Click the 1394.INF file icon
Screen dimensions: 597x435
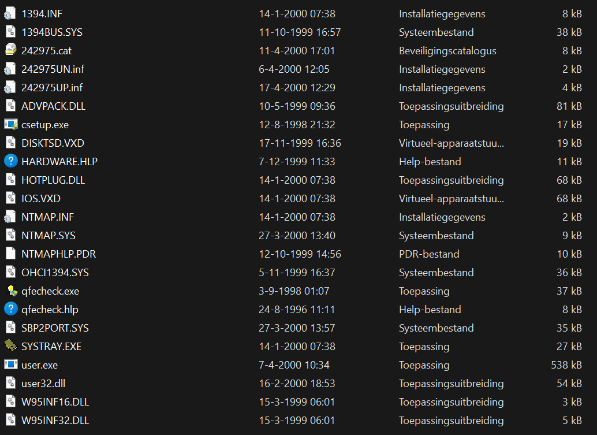coord(10,13)
